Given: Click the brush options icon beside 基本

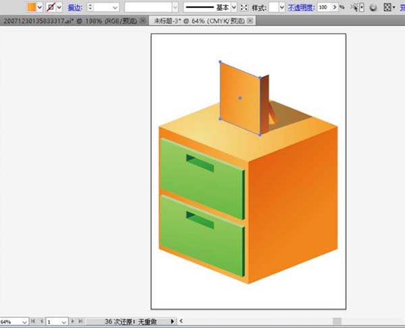Looking at the screenshot, I should (x=244, y=7).
